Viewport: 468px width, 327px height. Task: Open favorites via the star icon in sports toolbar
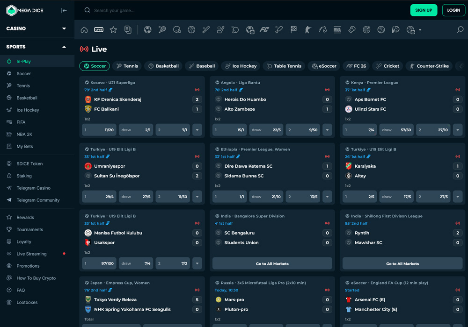click(x=113, y=29)
